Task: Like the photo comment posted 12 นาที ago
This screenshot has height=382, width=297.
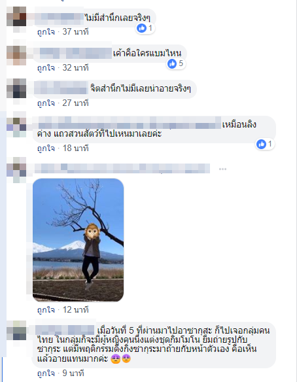Action: [46, 309]
